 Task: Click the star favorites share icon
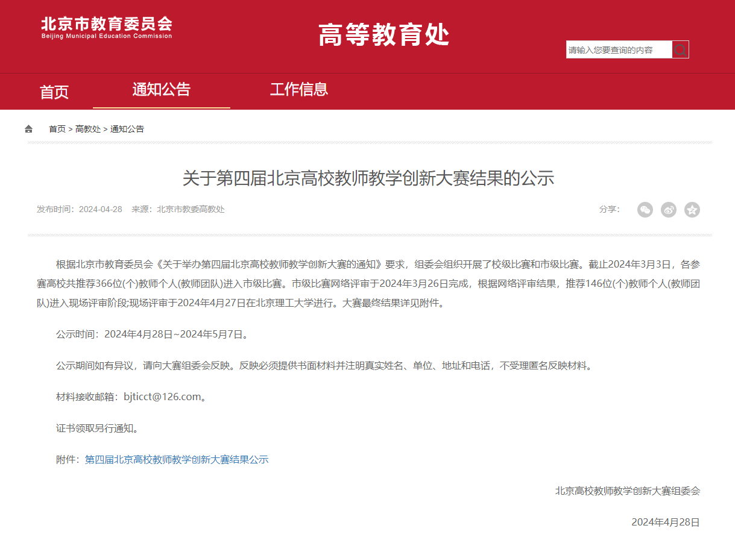pos(692,210)
